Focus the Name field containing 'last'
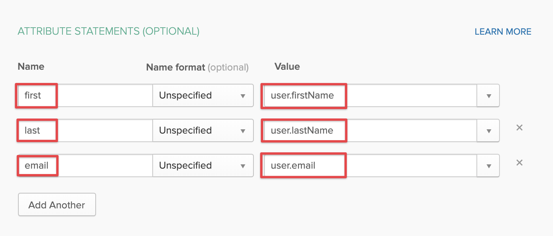 (x=84, y=131)
